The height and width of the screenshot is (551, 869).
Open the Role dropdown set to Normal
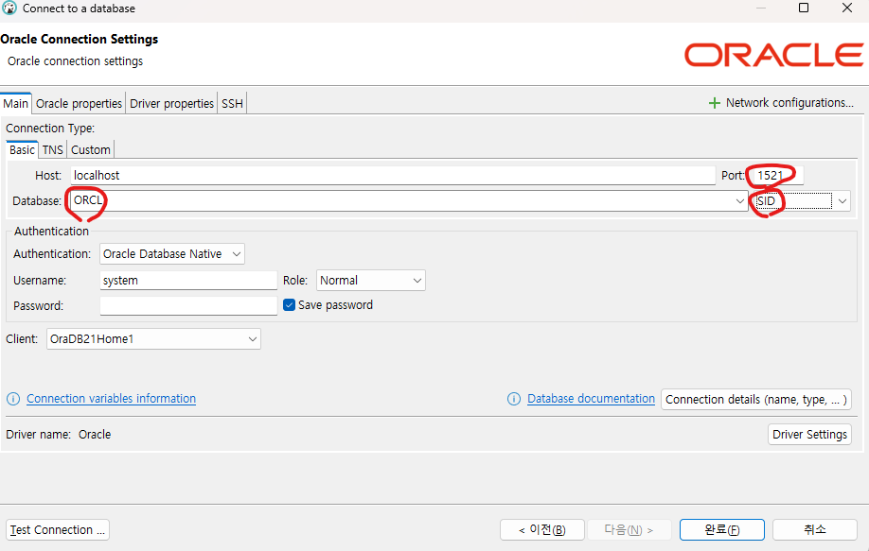[x=371, y=281]
